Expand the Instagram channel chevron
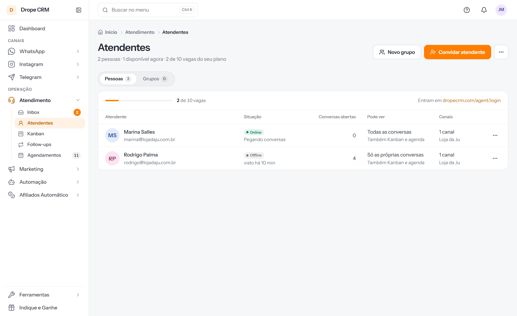 [78, 64]
